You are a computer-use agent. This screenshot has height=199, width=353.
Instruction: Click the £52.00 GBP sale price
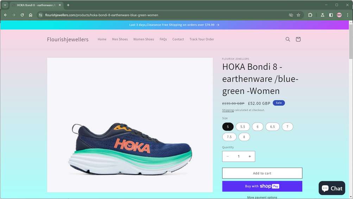point(259,103)
